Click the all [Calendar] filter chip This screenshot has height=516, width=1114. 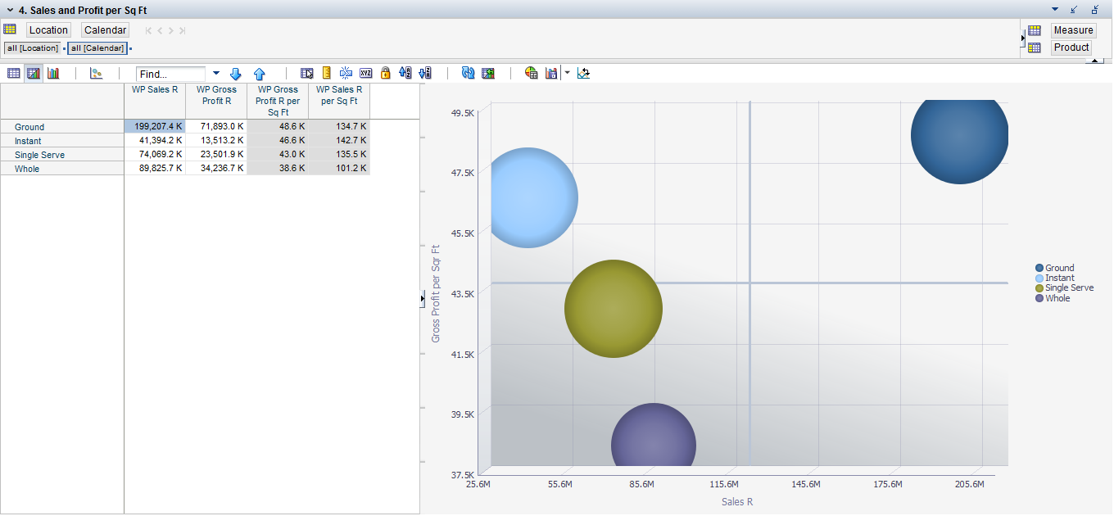[97, 48]
